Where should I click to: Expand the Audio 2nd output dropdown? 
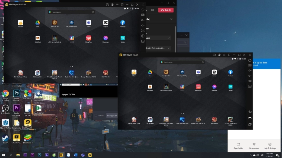coord(169,48)
